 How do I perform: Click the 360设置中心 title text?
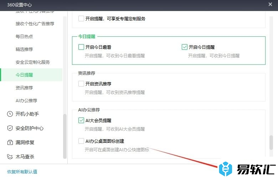(x=19, y=5)
